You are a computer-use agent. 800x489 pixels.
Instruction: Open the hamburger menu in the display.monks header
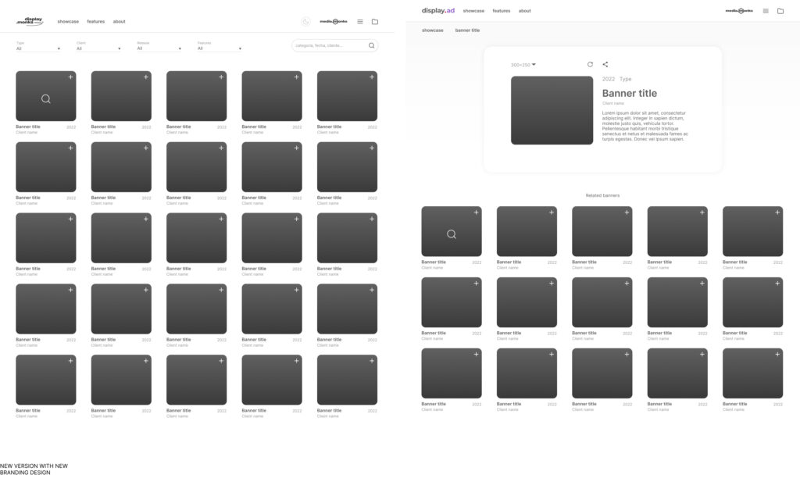[360, 22]
